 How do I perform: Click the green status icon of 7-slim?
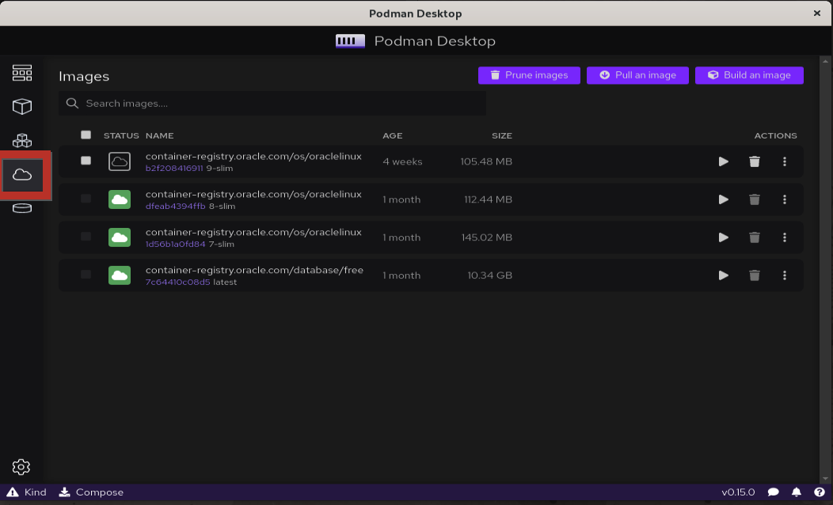click(120, 237)
